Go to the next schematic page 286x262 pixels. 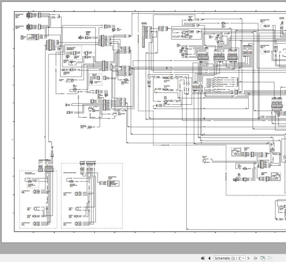point(248,258)
